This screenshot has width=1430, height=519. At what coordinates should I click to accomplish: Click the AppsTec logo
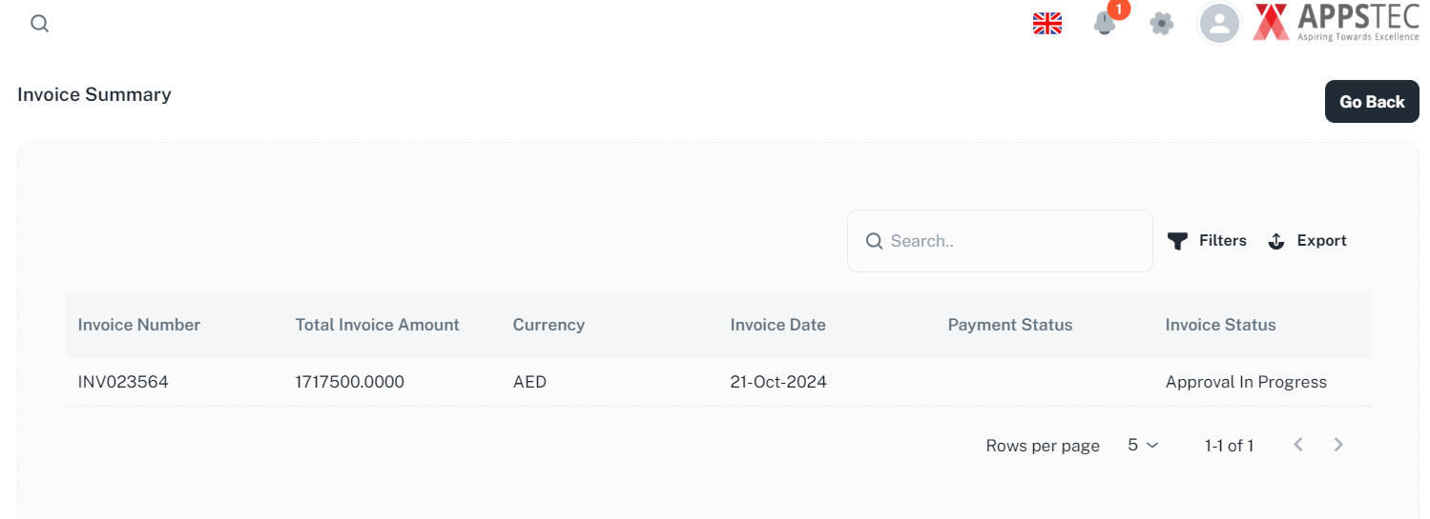click(x=1336, y=23)
